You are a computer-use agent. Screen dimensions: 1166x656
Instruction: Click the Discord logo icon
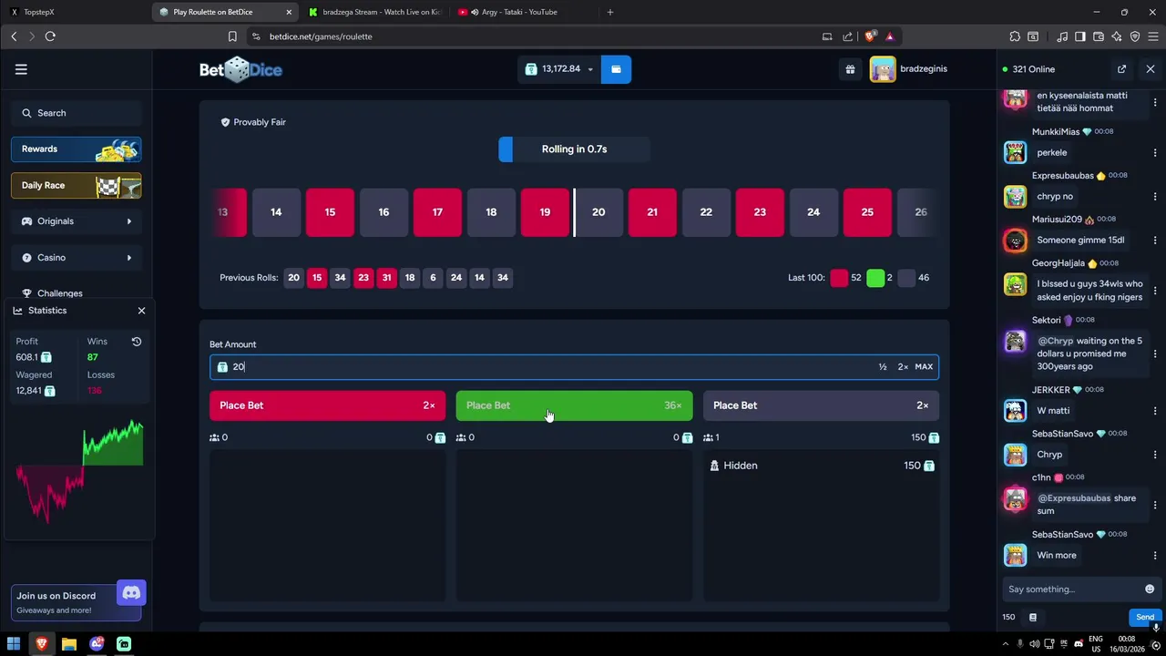tap(131, 593)
